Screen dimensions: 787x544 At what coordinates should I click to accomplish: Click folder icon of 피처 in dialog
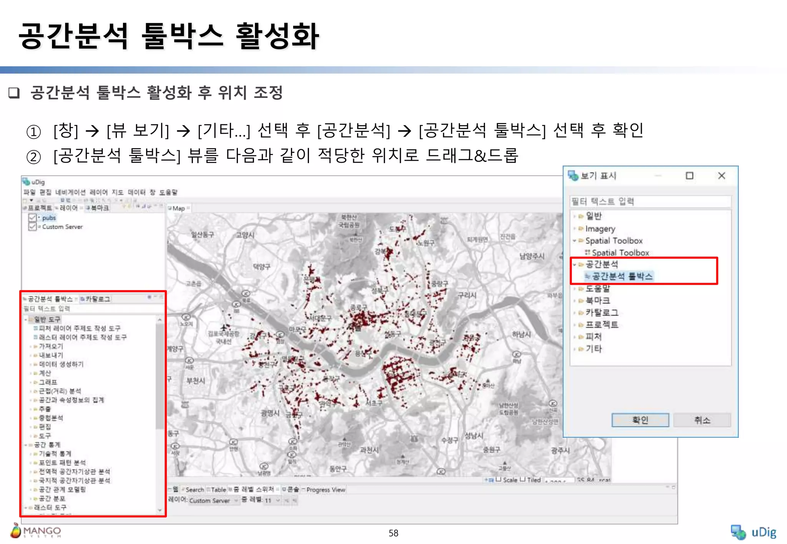(581, 337)
